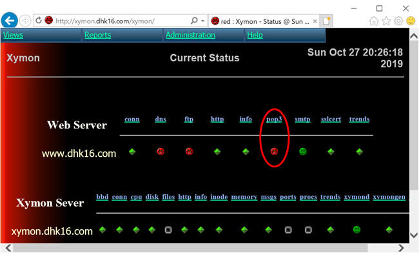Click the browser Back arrow button
Screen dimensions: 419x253
10,20
